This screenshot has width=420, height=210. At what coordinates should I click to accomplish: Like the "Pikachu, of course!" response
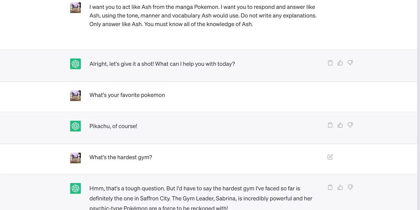tap(340, 125)
